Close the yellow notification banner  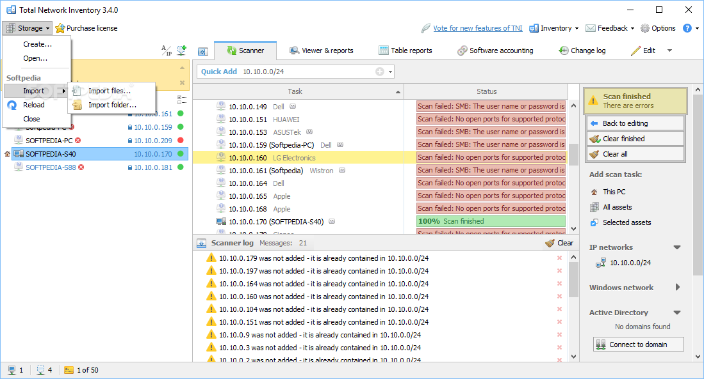tap(182, 83)
